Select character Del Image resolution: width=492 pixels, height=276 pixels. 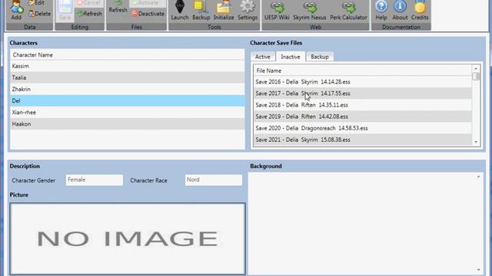(x=128, y=100)
